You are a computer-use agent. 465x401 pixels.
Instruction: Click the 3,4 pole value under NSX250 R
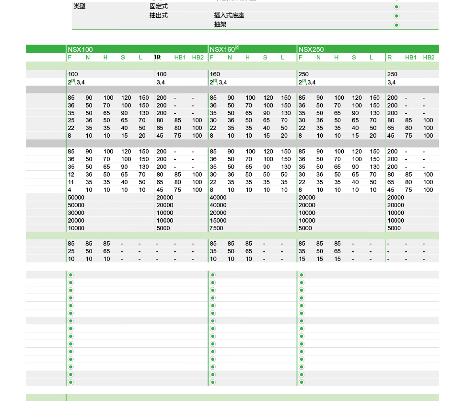(x=392, y=82)
